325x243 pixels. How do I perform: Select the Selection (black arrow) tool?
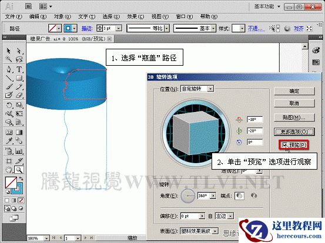coord(8,50)
